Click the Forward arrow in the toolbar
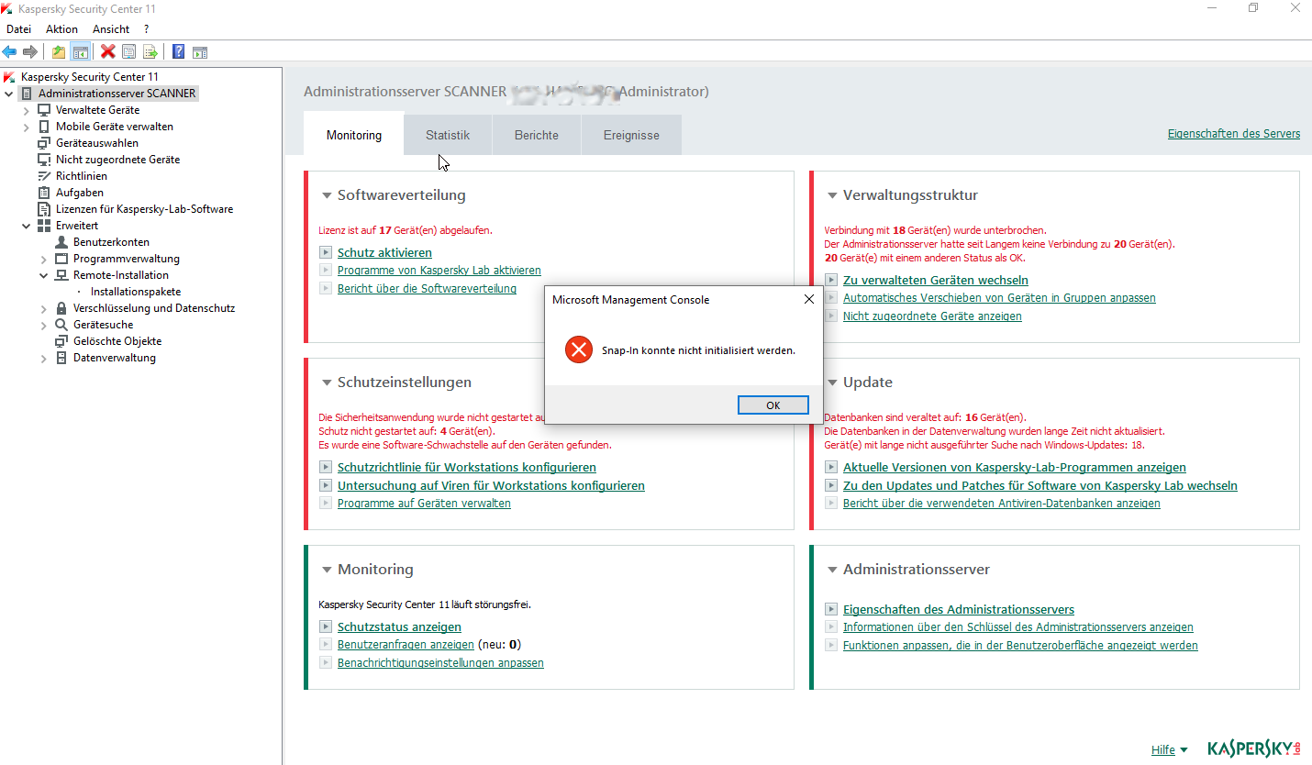1312x765 pixels. pyautogui.click(x=30, y=52)
